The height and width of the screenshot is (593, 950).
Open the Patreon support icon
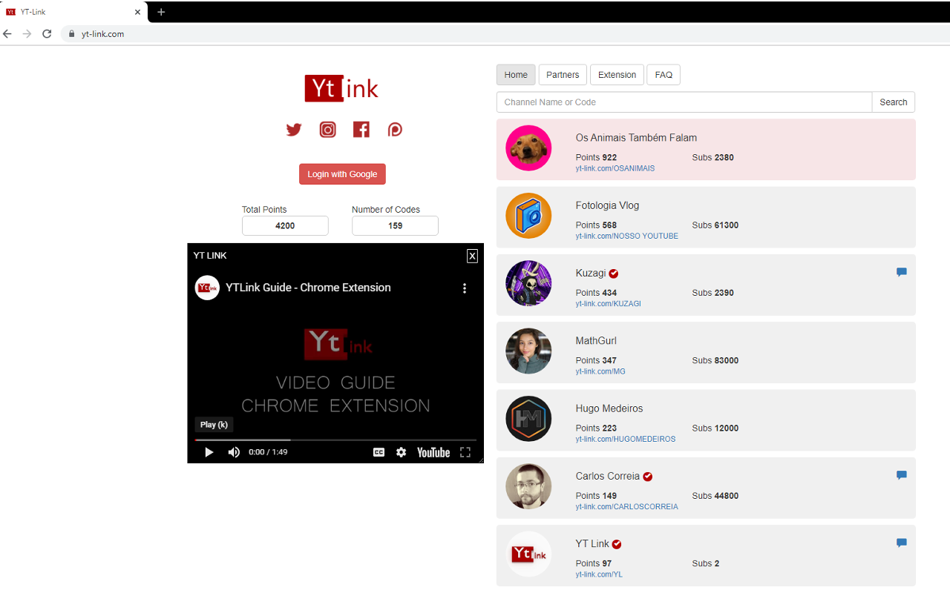pyautogui.click(x=395, y=129)
